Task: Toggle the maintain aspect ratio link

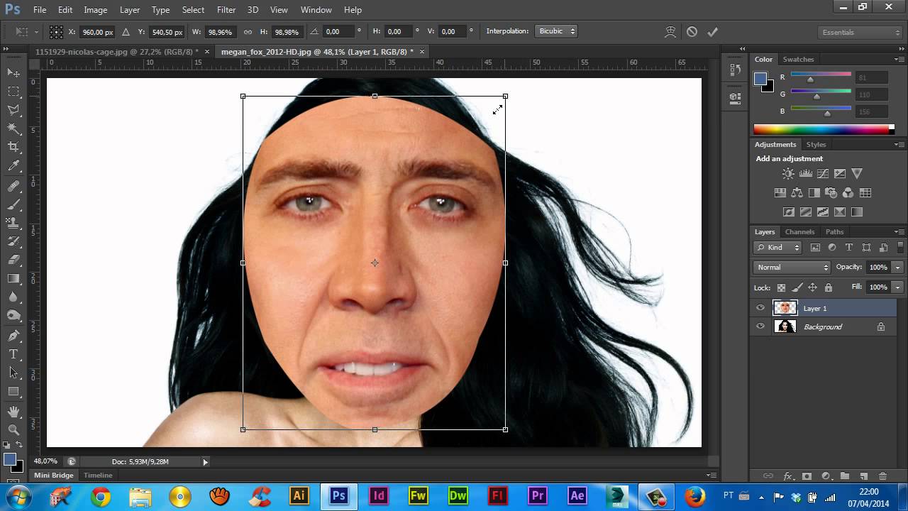Action: pyautogui.click(x=248, y=32)
